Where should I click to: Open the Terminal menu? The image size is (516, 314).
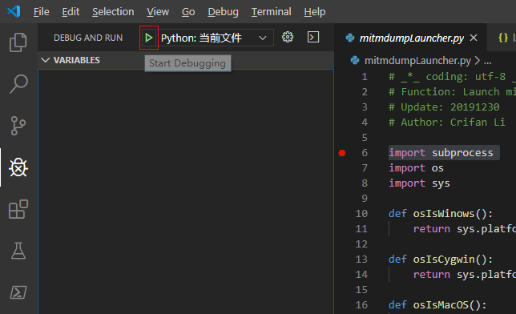pyautogui.click(x=271, y=12)
